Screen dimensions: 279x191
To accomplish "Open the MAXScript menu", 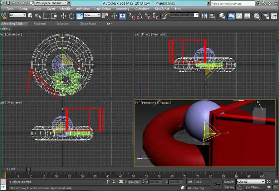I will (162, 9).
